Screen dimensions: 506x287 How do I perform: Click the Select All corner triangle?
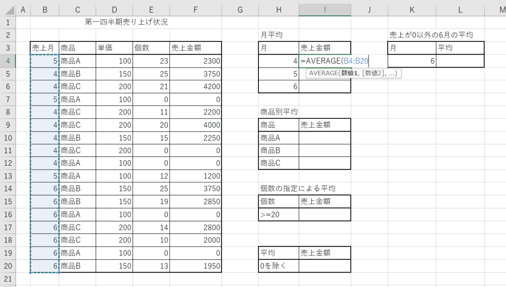[x=8, y=9]
